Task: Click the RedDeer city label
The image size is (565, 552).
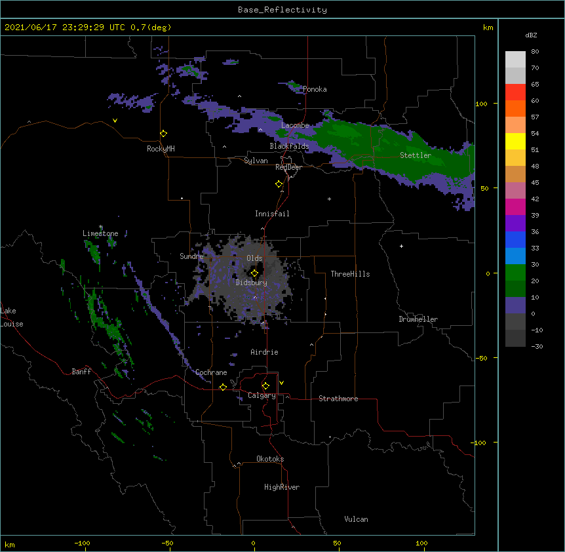Action: coord(288,167)
